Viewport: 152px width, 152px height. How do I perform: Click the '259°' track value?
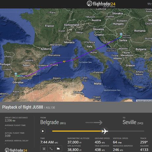pos(144,142)
